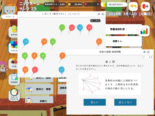
Task: Select the blue balloon numbered 17
Action: [x=25, y=41]
